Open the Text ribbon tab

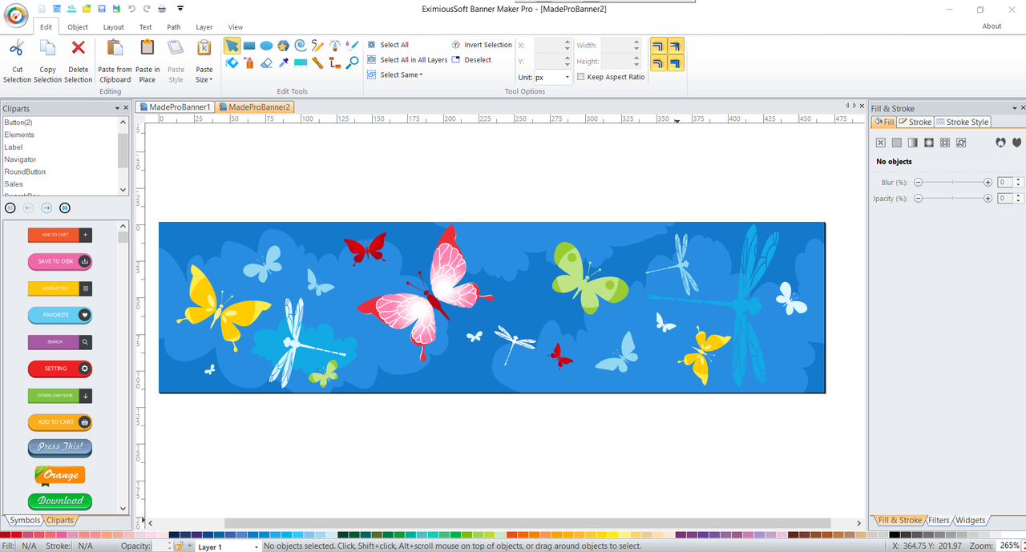click(145, 26)
